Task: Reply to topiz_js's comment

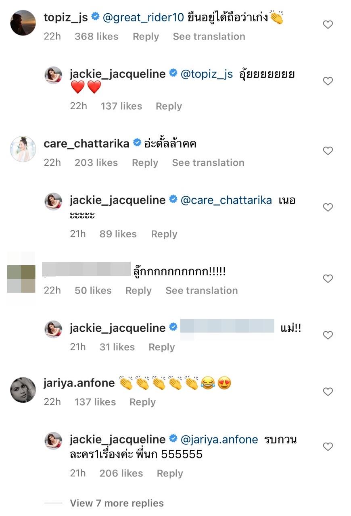Action: pyautogui.click(x=146, y=37)
